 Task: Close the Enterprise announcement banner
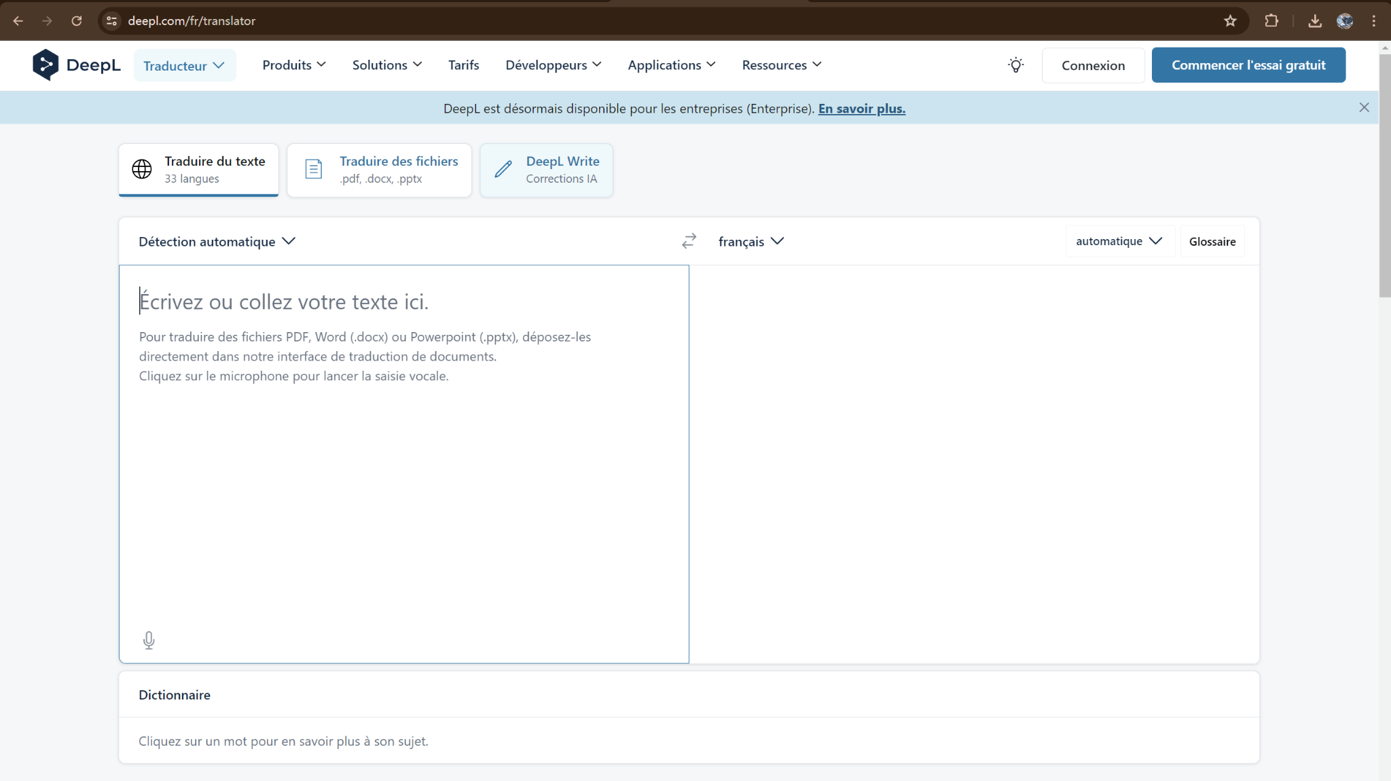[x=1364, y=107]
